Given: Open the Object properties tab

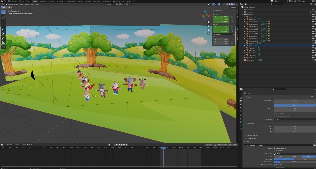Looking at the screenshot, I should [241, 115].
